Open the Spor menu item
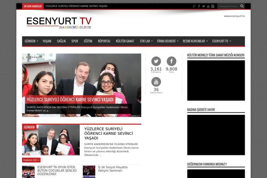The image size is (267, 178). (x=75, y=41)
